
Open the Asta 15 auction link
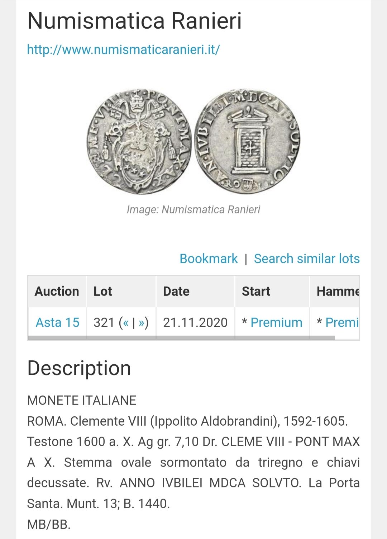tap(57, 322)
